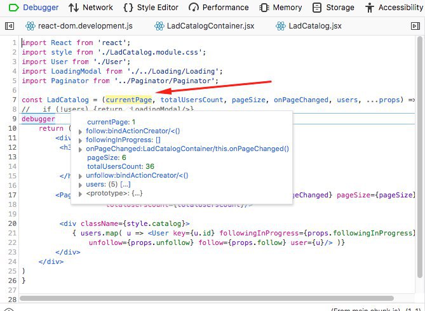Viewport: 425px width, 311px height.
Task: Switch to the Performance tab
Action: pos(219,8)
